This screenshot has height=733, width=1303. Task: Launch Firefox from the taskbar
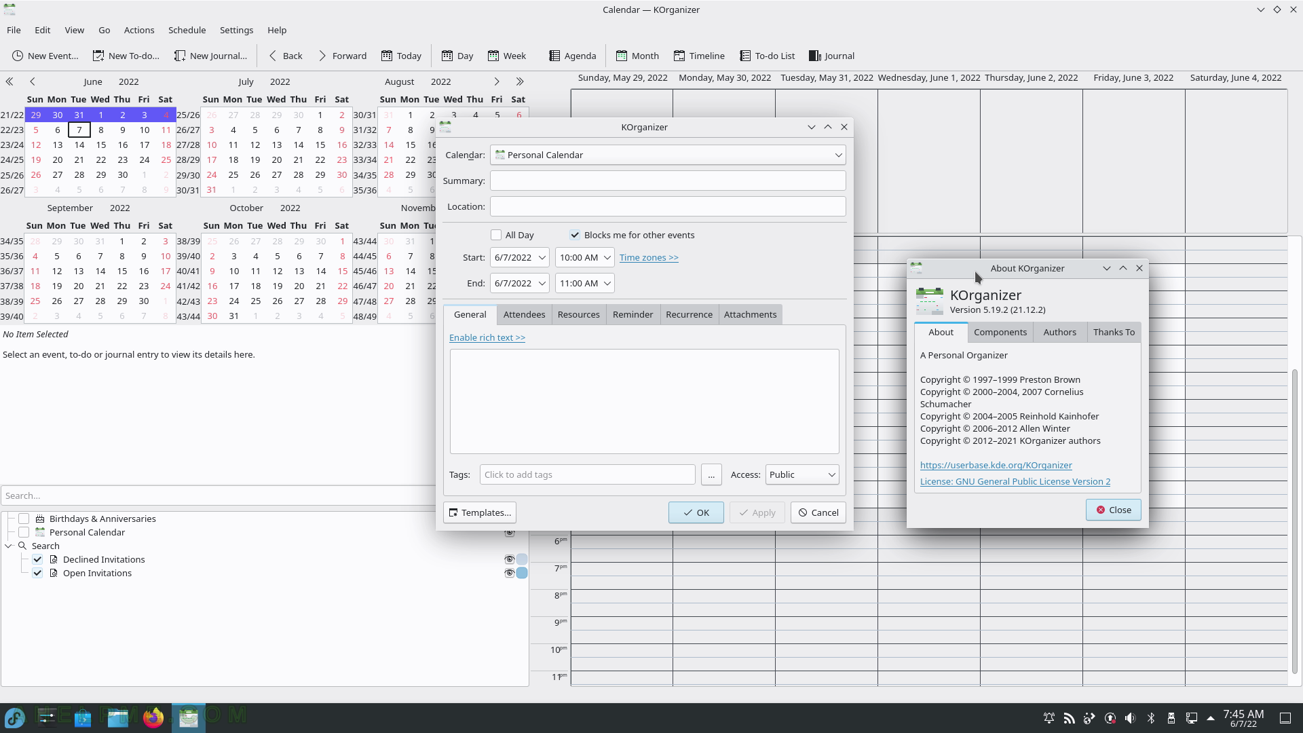(x=153, y=717)
